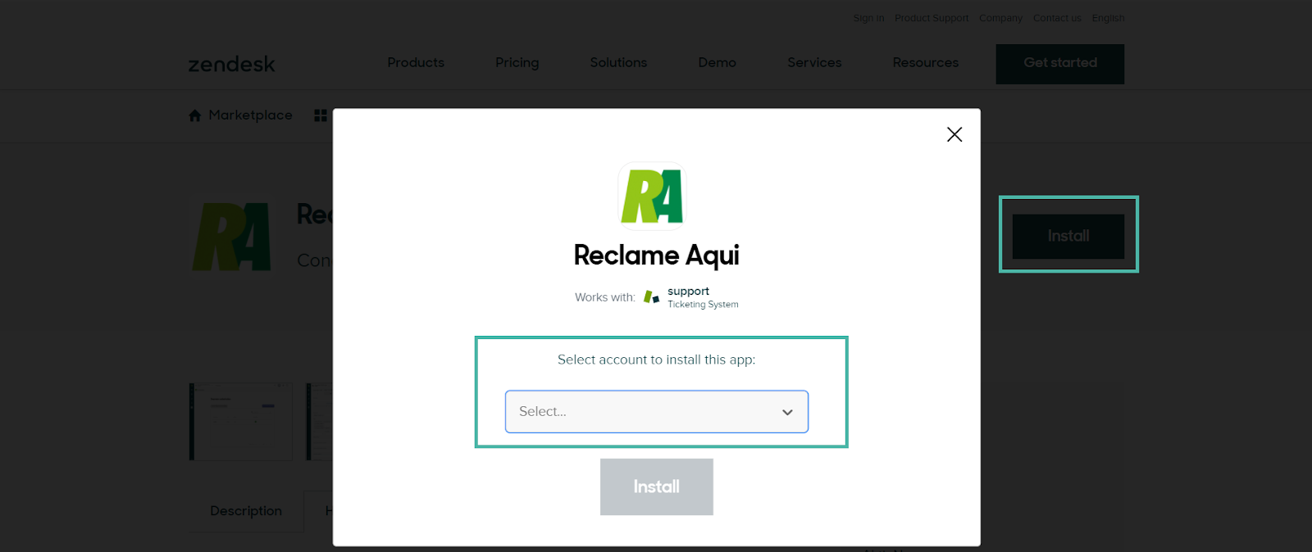Close the Reclame Aqui install dialog
Screen dimensions: 1312x552
pyautogui.click(x=954, y=134)
